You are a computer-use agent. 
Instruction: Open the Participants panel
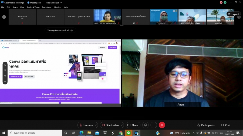point(206,125)
